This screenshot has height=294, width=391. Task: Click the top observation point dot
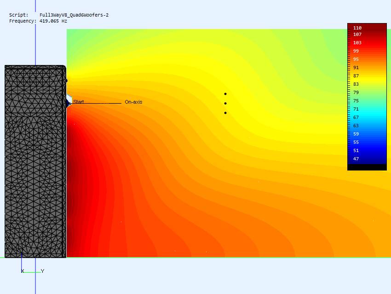[225, 94]
